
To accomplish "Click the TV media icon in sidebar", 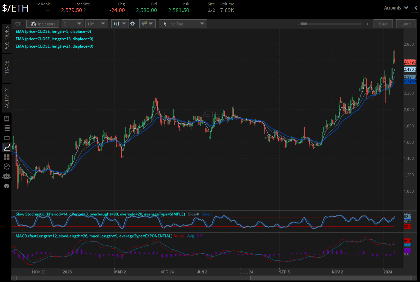I will (x=6, y=138).
